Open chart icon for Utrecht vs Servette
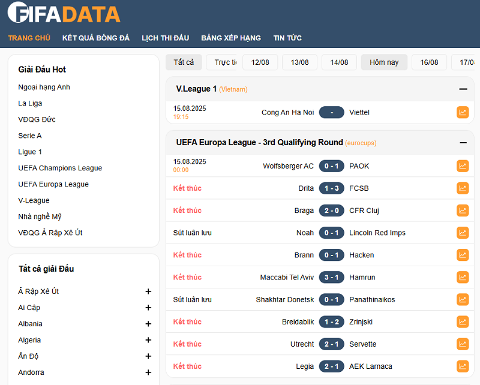 (x=462, y=344)
